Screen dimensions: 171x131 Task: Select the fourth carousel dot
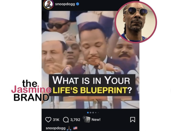(x=96, y=113)
